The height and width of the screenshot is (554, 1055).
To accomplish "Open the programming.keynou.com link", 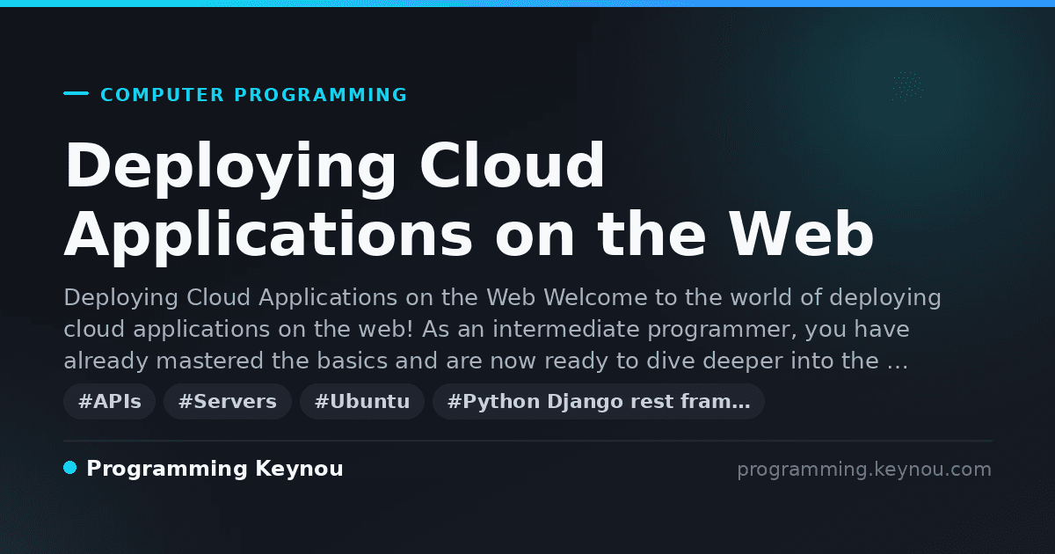I will [x=864, y=470].
